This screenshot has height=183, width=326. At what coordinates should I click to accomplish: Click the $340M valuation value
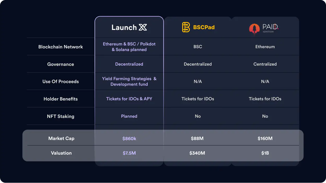tap(197, 153)
